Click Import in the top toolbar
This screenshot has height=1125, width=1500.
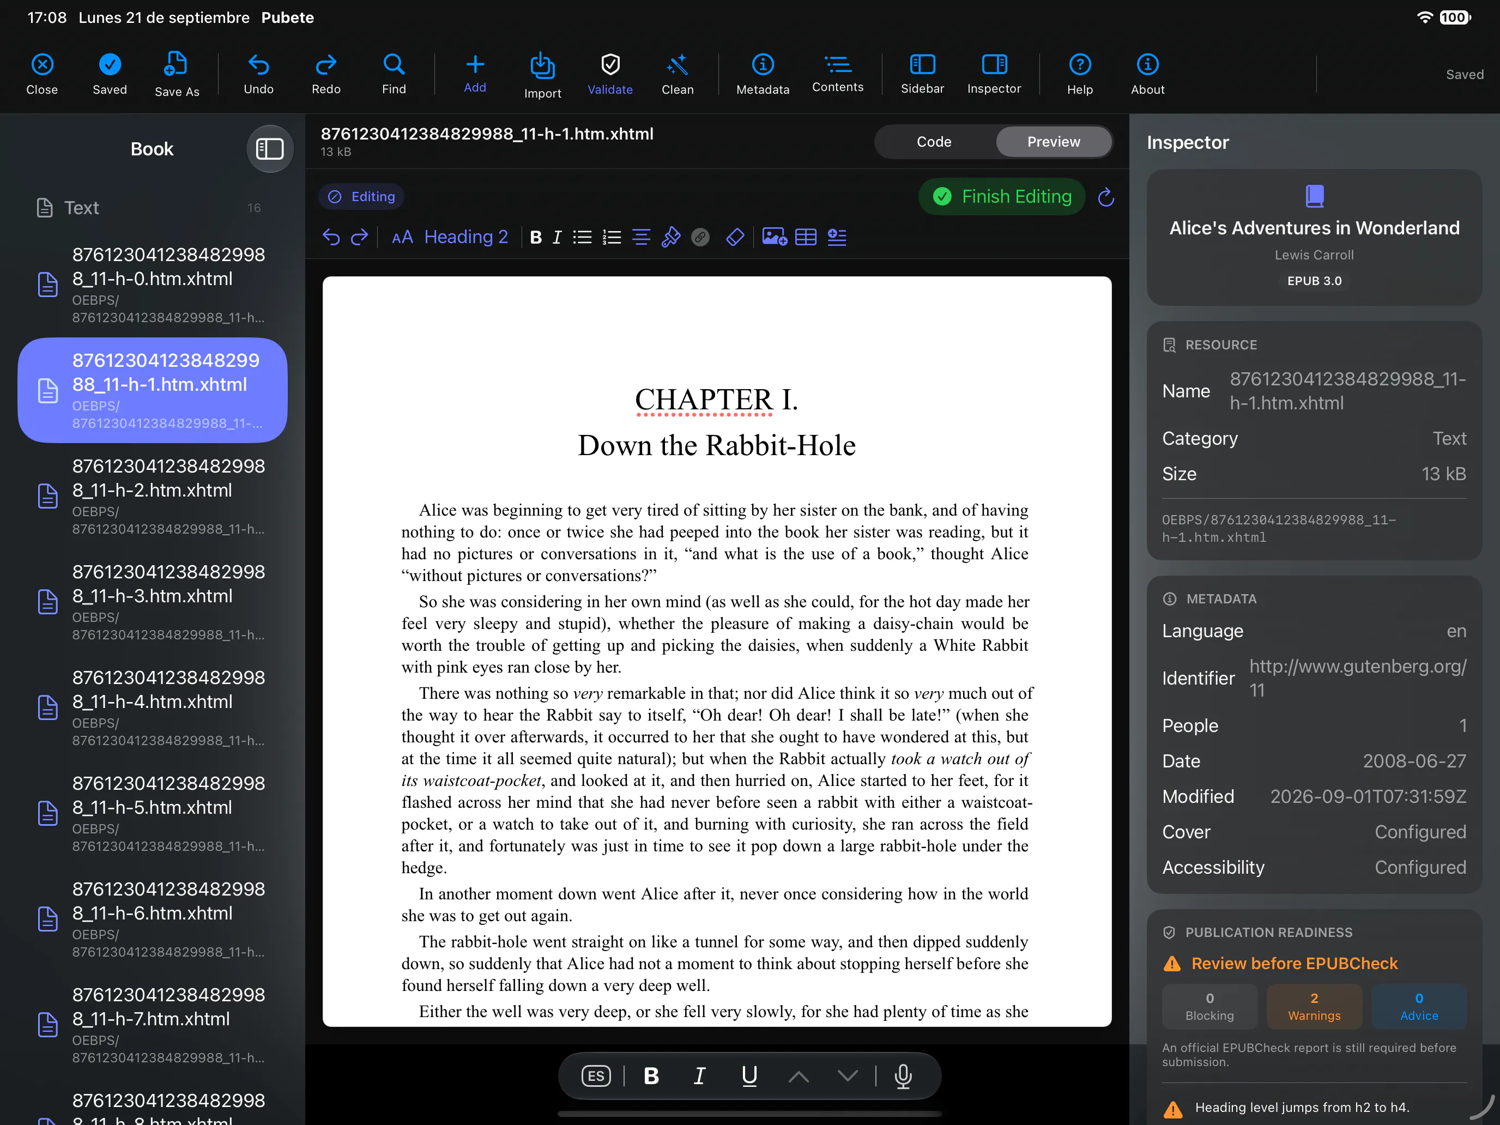click(x=542, y=75)
